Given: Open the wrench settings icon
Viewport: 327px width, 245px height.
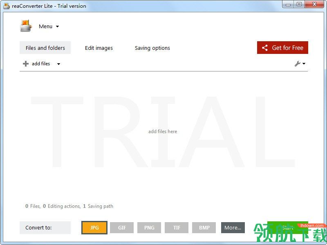Looking at the screenshot, I should [x=298, y=64].
